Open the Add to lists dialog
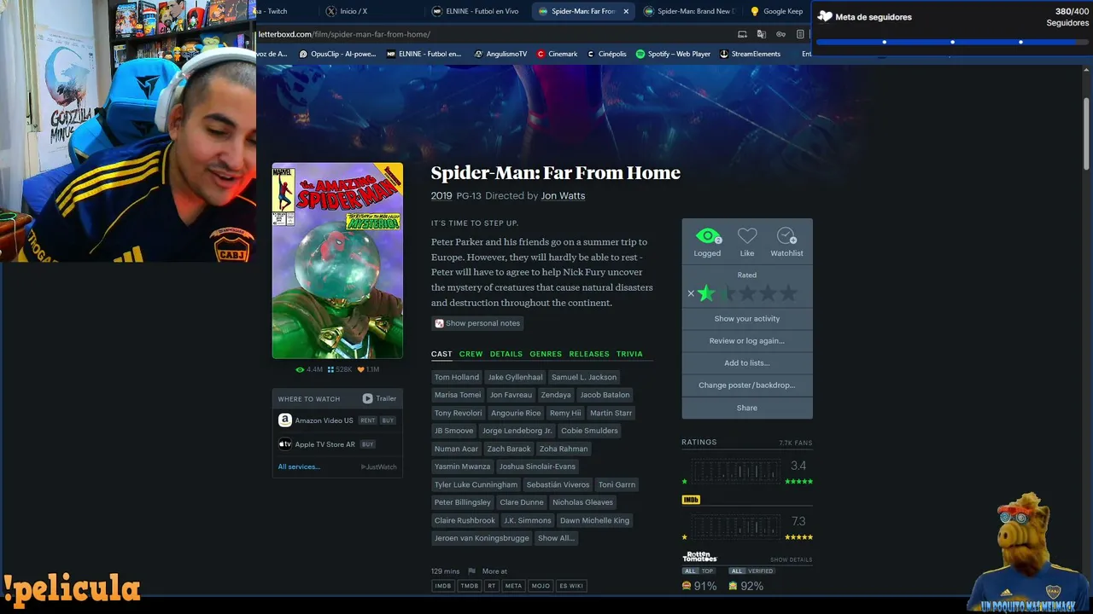This screenshot has width=1093, height=614. 747,363
